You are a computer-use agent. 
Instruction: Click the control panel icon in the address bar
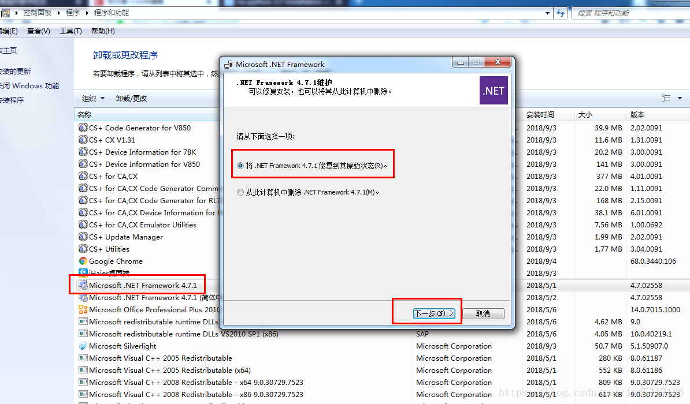[x=5, y=13]
